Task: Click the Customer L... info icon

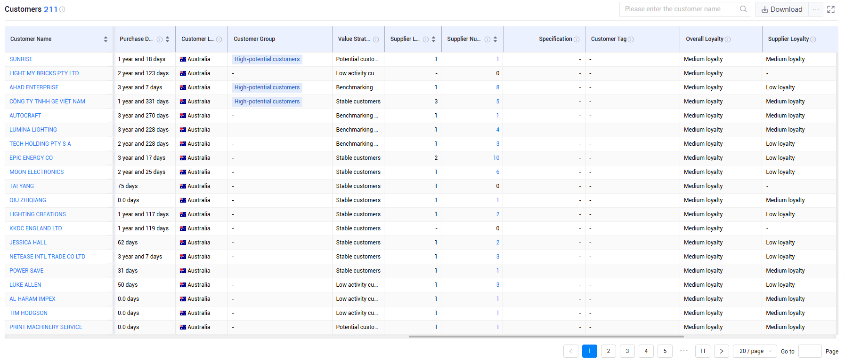Action: (x=219, y=39)
